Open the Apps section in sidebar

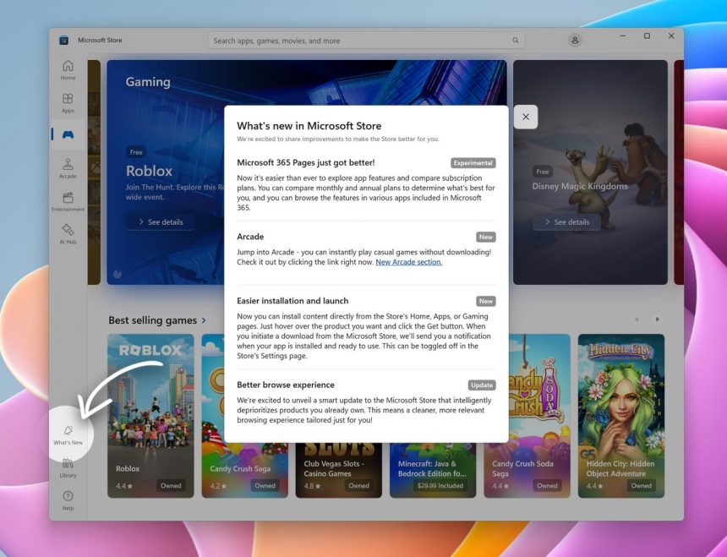point(68,103)
